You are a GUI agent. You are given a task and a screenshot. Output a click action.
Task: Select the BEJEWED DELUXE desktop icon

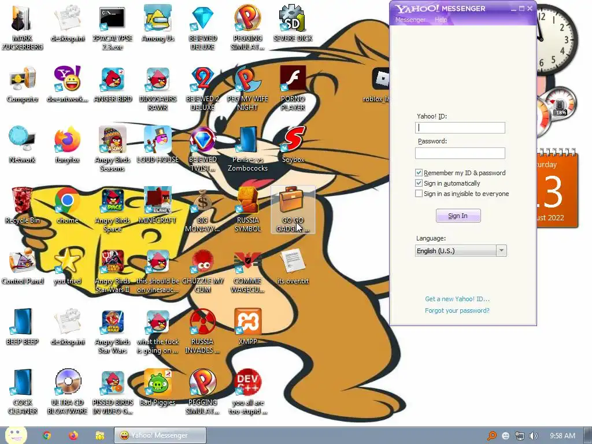[x=203, y=27]
